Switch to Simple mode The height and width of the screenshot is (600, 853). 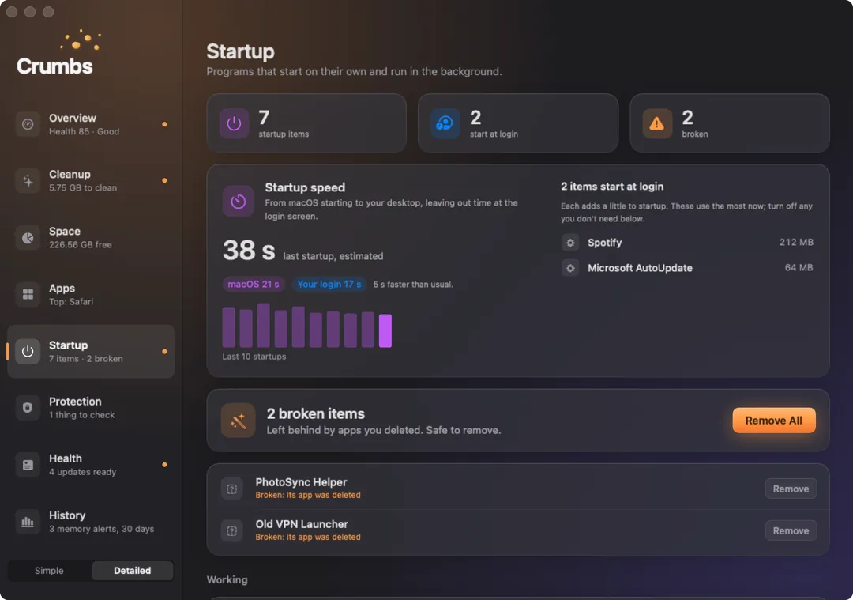(x=50, y=571)
